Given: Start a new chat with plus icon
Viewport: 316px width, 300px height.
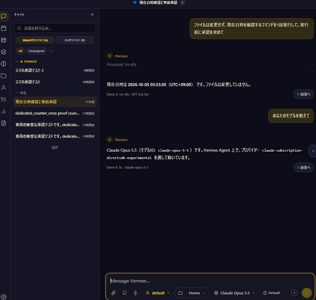Looking at the screenshot, I should [92, 15].
